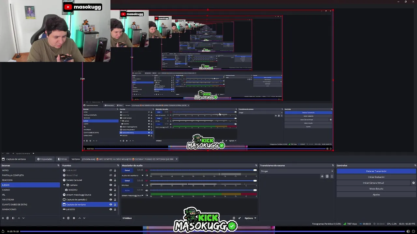Adjust Audio del escritorio volume slider
This screenshot has width=417, height=234.
(x=203, y=170)
